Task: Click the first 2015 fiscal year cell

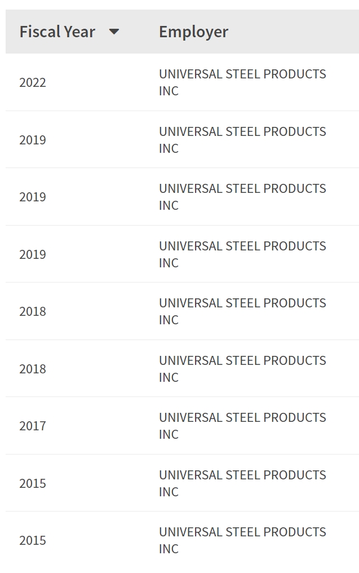Action: pyautogui.click(x=33, y=483)
